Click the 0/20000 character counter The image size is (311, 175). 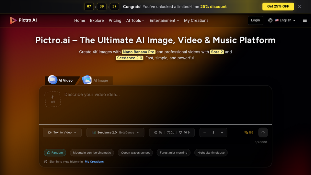[x=260, y=142]
